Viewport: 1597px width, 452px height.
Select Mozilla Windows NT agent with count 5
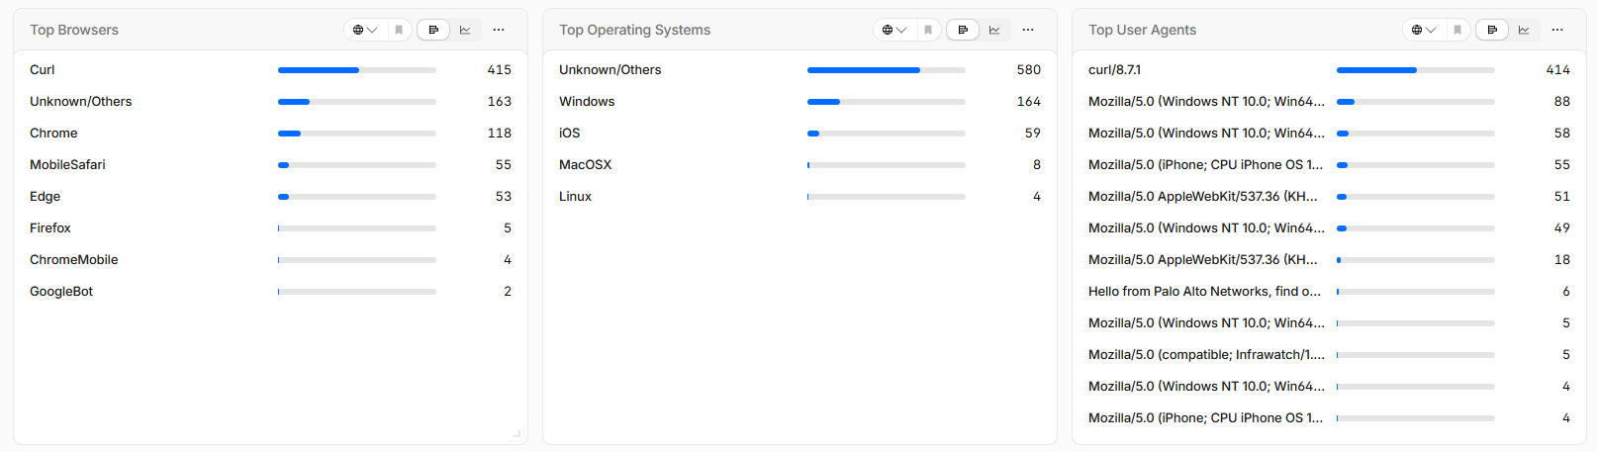click(1329, 323)
